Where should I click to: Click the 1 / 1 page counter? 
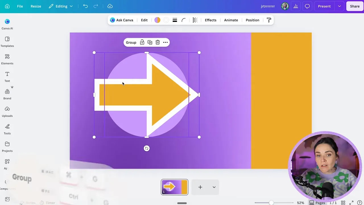[333, 203]
